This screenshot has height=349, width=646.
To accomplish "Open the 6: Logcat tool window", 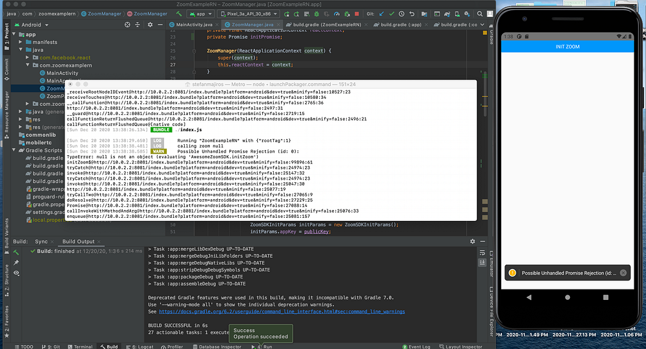I will [x=140, y=346].
